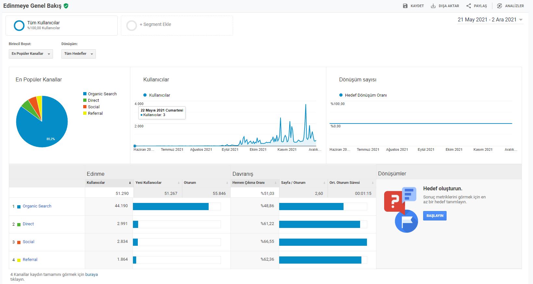Follow the buraya full report link
The width and height of the screenshot is (533, 284).
pyautogui.click(x=91, y=275)
